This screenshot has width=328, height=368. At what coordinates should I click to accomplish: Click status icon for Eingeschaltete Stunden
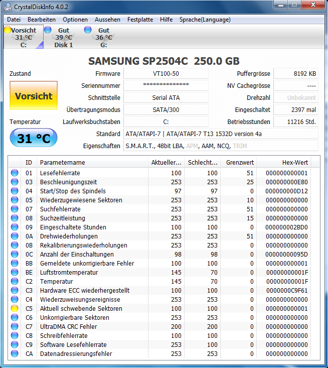click(15, 227)
